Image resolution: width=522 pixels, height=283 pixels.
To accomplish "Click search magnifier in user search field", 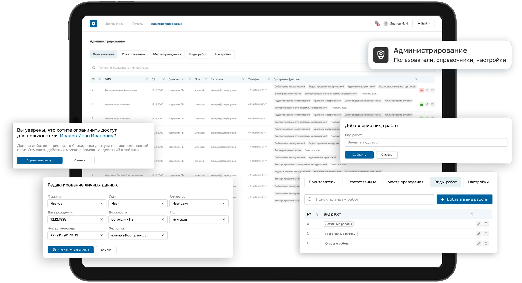I will [94, 68].
